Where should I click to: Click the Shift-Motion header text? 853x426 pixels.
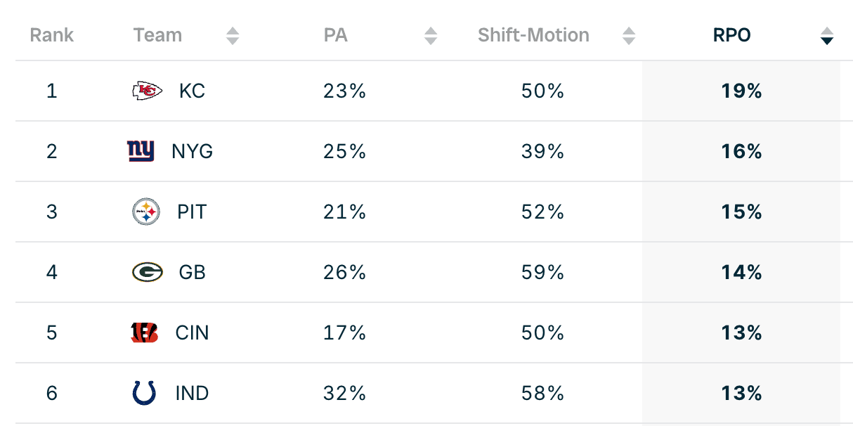pyautogui.click(x=533, y=35)
